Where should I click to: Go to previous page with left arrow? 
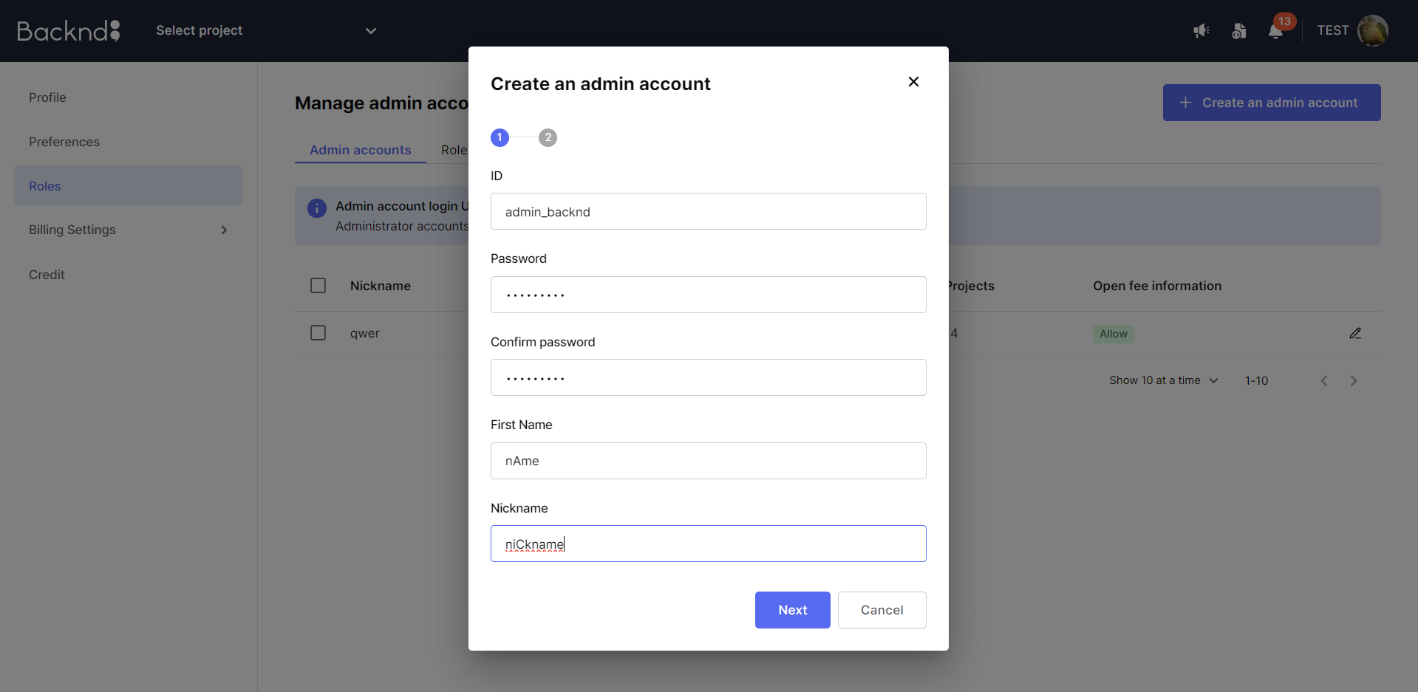[x=1324, y=381]
